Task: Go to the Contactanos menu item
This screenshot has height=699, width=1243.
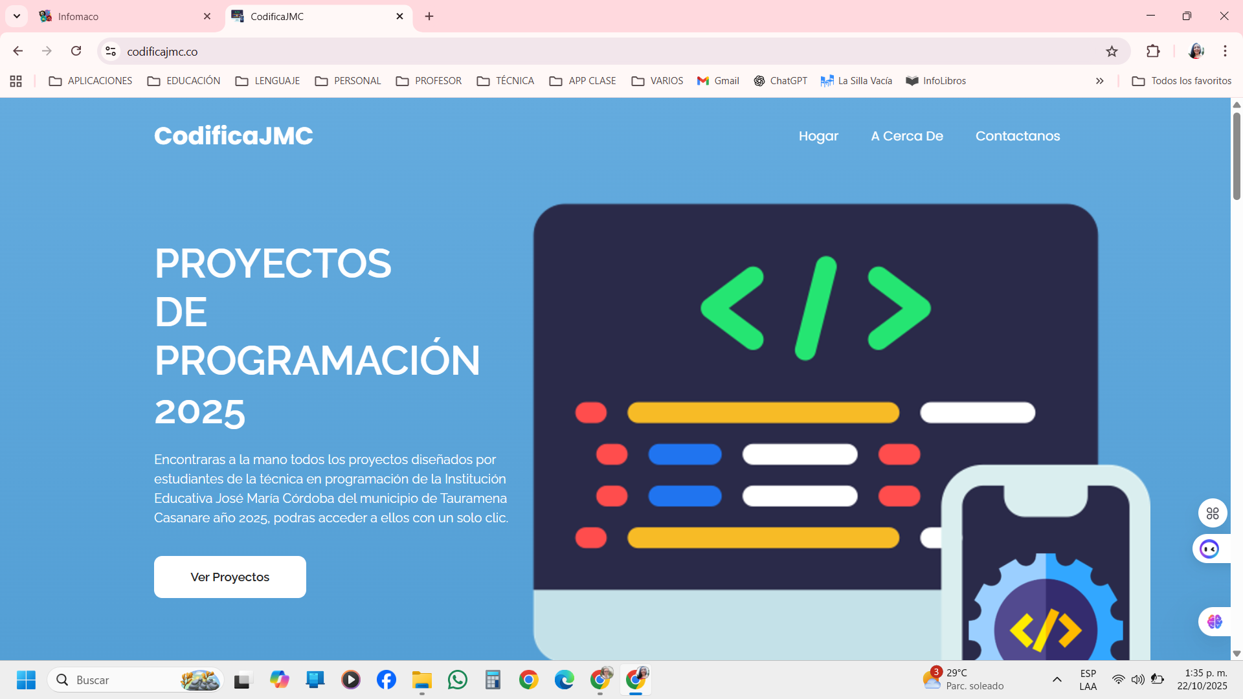Action: [1017, 136]
